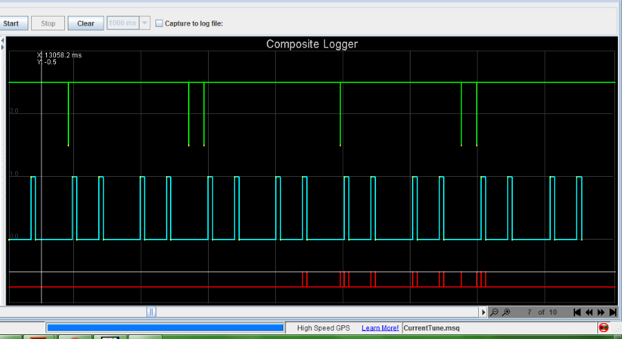Screen dimensions: 622x339
Task: Clear the composite logger data
Action: (x=86, y=23)
